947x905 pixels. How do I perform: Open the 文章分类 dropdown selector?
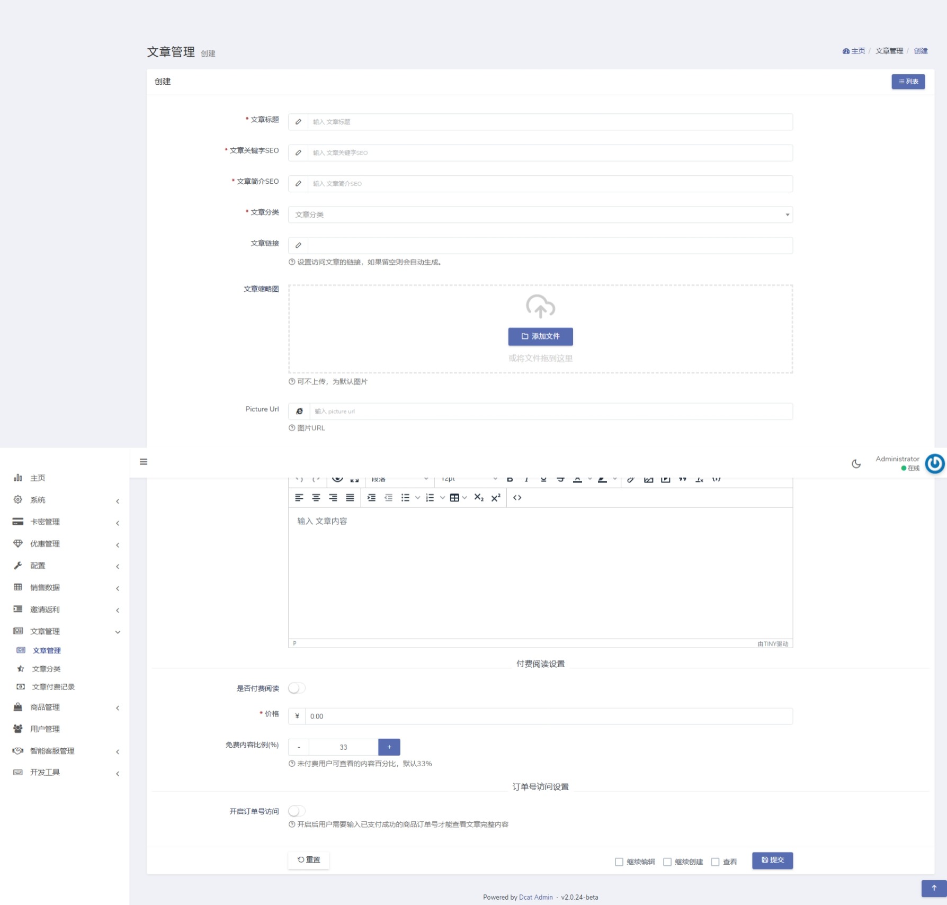(x=540, y=214)
